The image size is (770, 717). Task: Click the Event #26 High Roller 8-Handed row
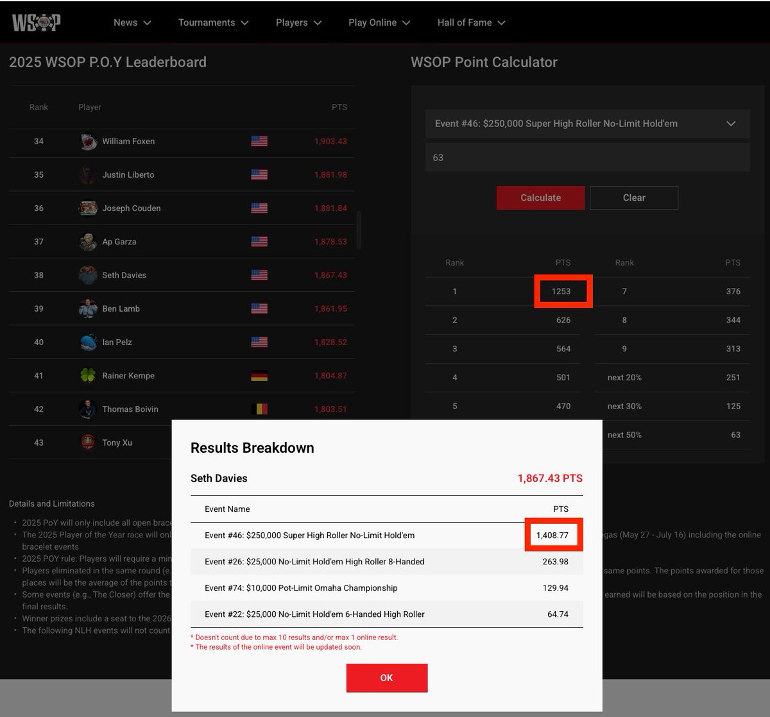[x=387, y=562]
